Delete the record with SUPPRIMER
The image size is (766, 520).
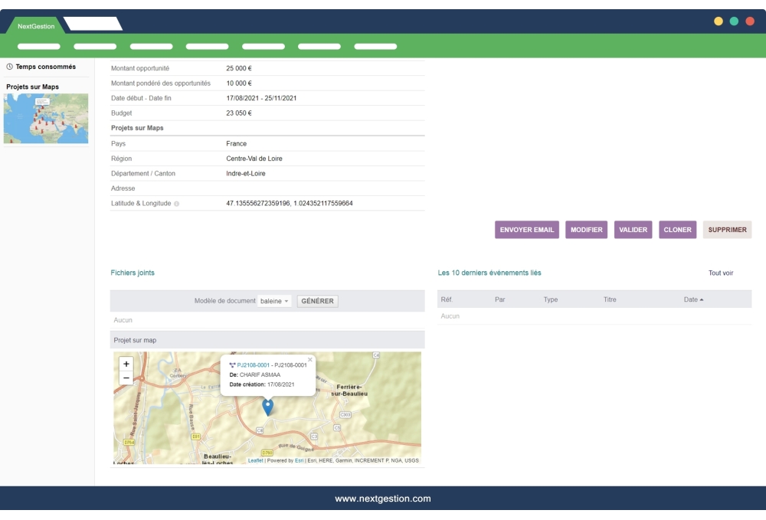[726, 229]
